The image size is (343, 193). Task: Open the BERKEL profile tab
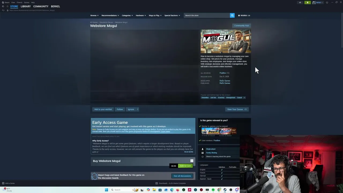pos(55,6)
